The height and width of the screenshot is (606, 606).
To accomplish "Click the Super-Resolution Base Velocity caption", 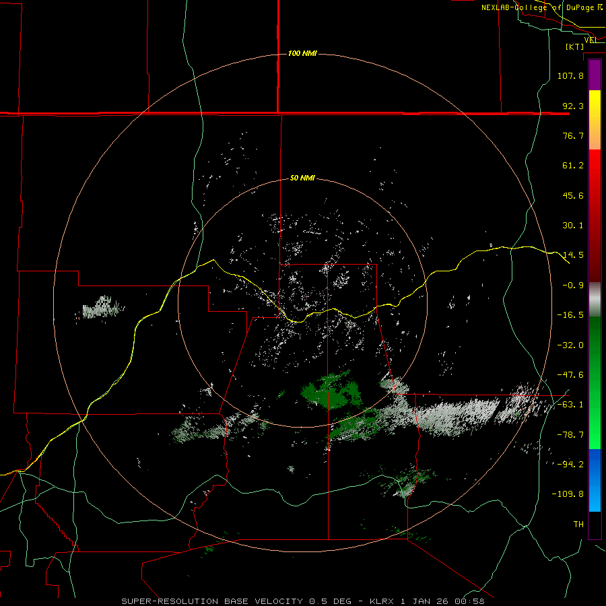I will (302, 601).
